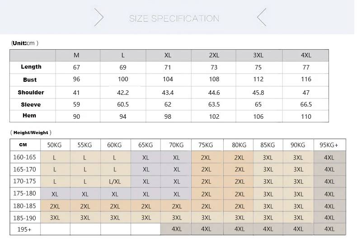357x247 pixels.
Task: Click the 195+ height row label
Action: 25,229
